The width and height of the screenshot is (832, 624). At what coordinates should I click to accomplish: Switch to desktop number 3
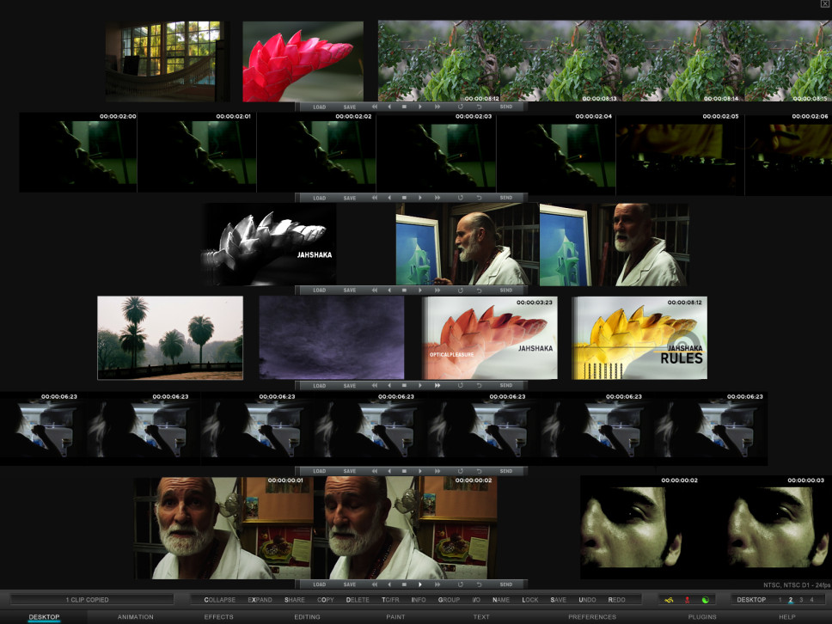(801, 600)
